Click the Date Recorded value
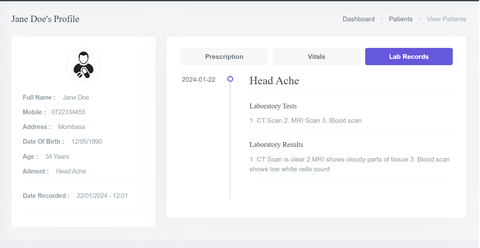The width and height of the screenshot is (480, 248). coord(102,196)
